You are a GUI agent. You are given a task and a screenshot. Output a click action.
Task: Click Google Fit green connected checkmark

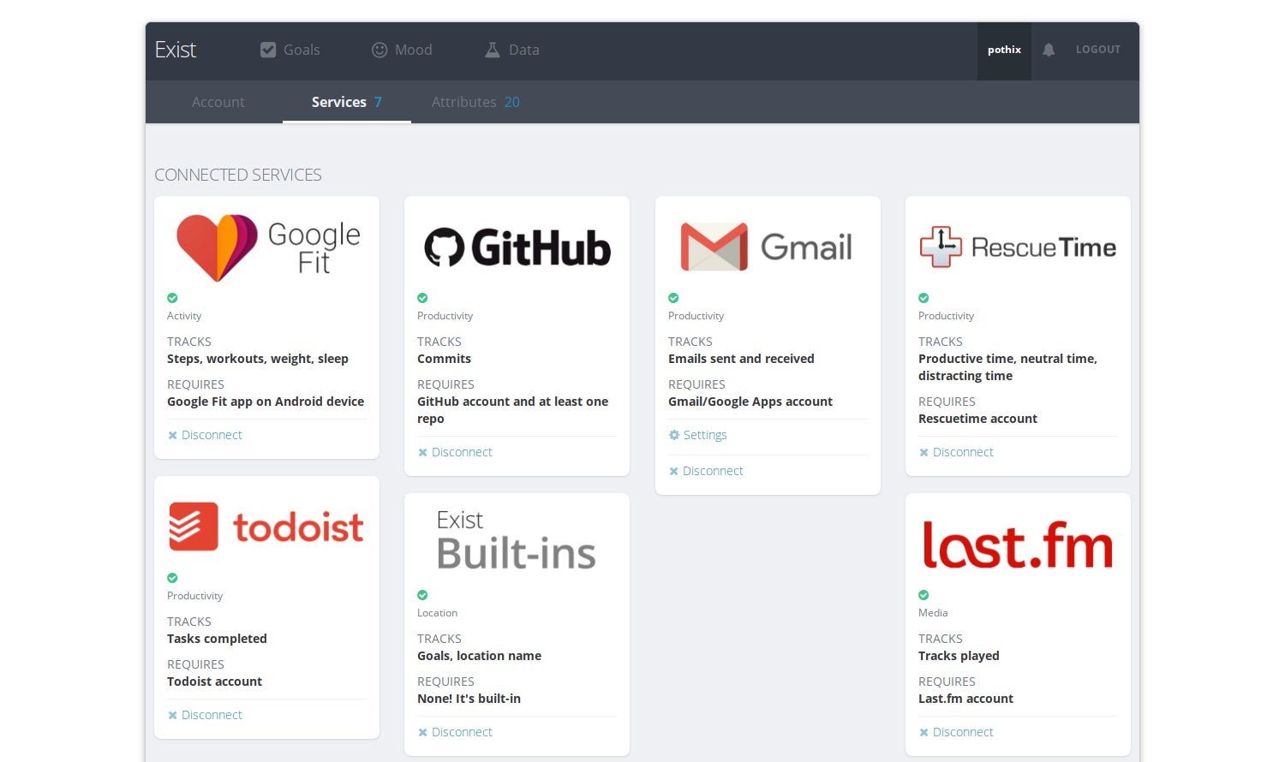pyautogui.click(x=172, y=298)
